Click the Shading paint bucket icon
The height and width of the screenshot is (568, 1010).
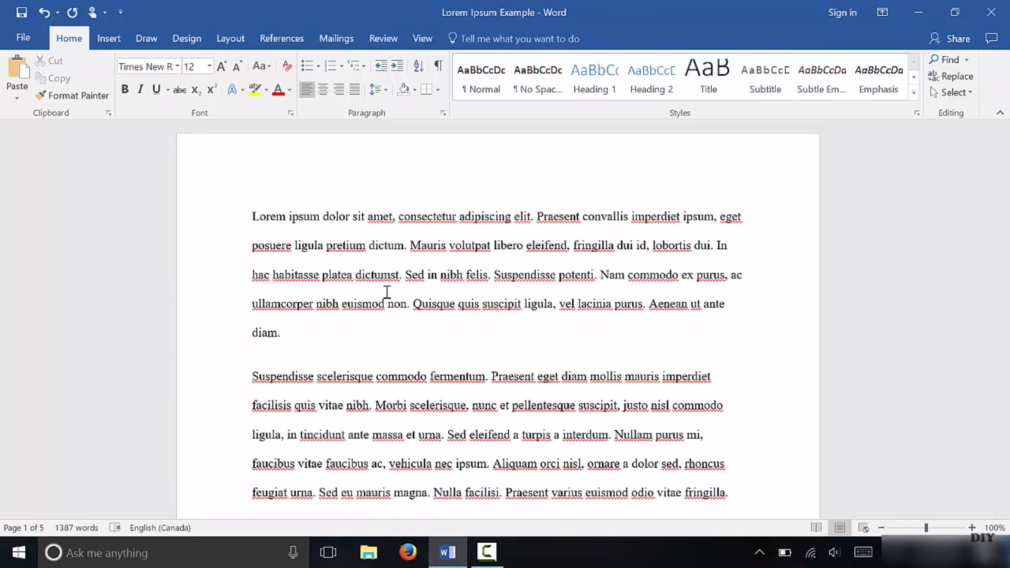coord(403,90)
